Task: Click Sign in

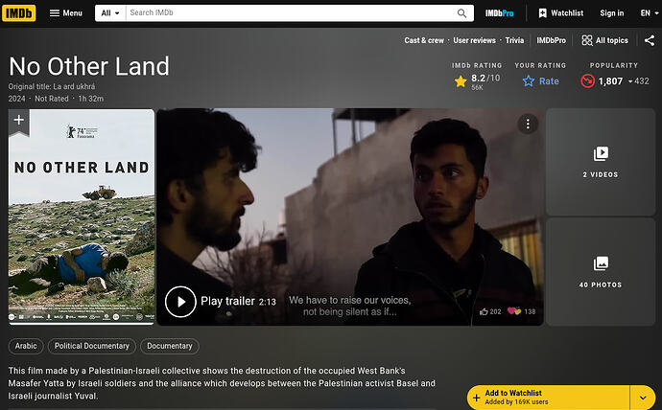Action: pos(612,13)
